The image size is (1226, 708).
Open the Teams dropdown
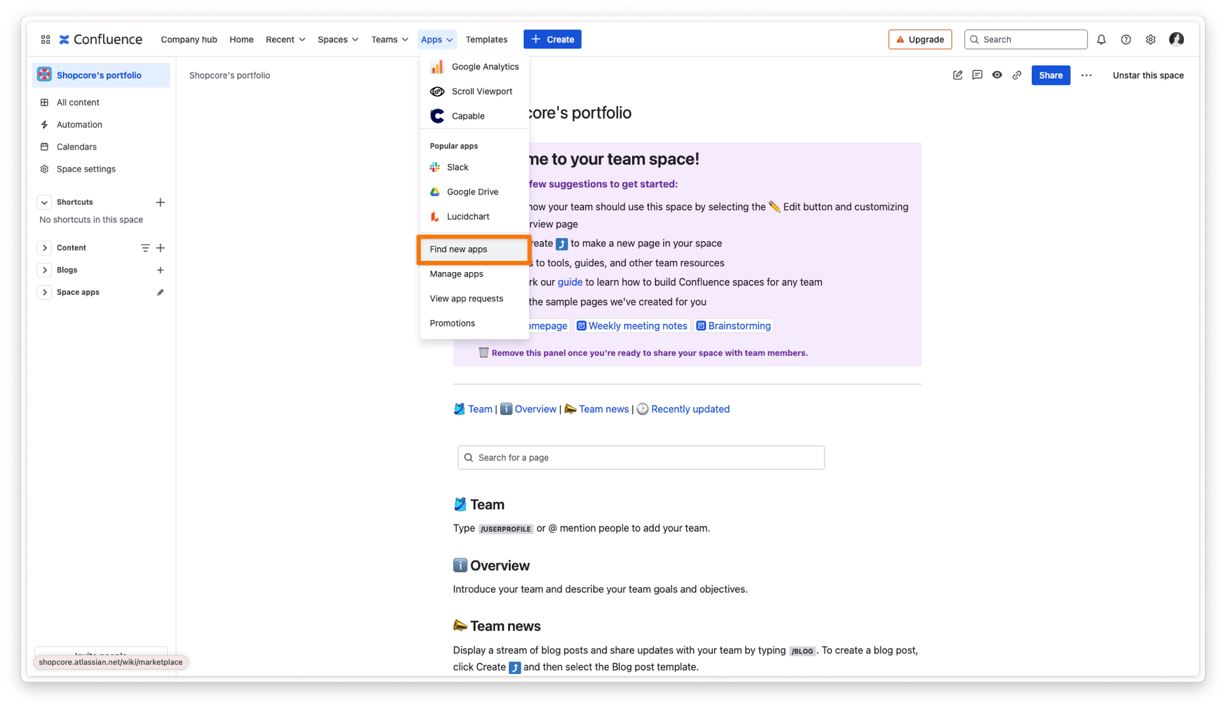tap(389, 39)
